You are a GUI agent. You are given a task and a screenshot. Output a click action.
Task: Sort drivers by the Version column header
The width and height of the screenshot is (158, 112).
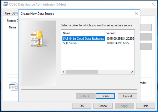[120, 33]
